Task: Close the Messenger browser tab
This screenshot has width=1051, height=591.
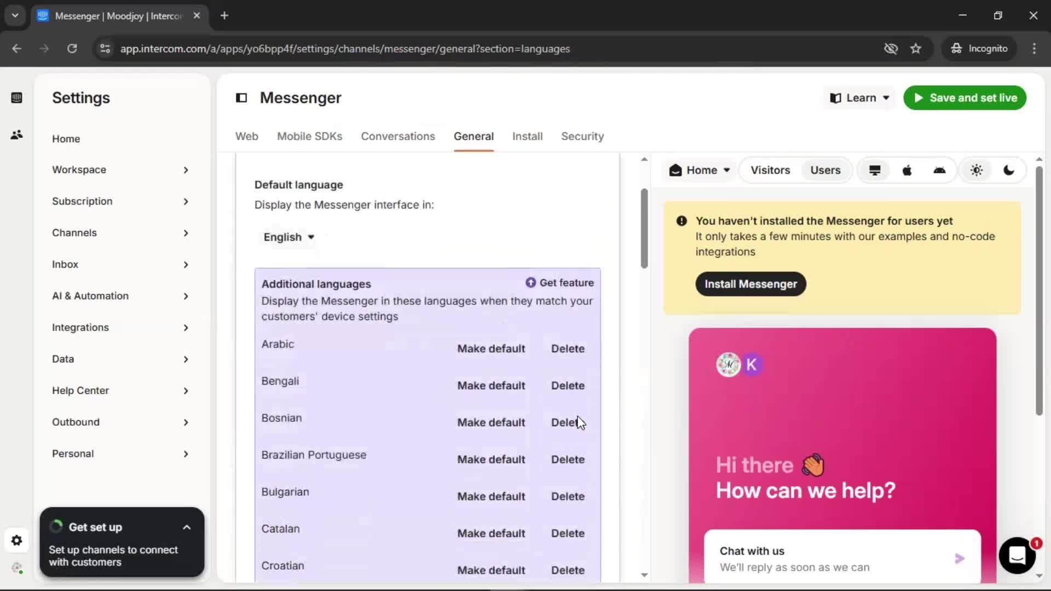Action: point(197,16)
